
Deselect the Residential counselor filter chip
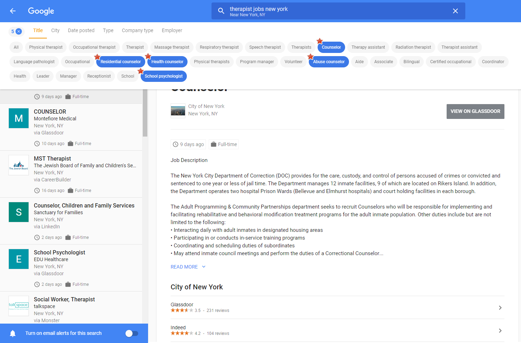(x=121, y=62)
